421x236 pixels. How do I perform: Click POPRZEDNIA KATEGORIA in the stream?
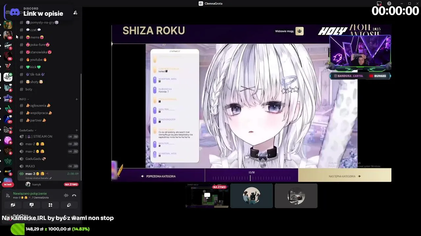(158, 176)
